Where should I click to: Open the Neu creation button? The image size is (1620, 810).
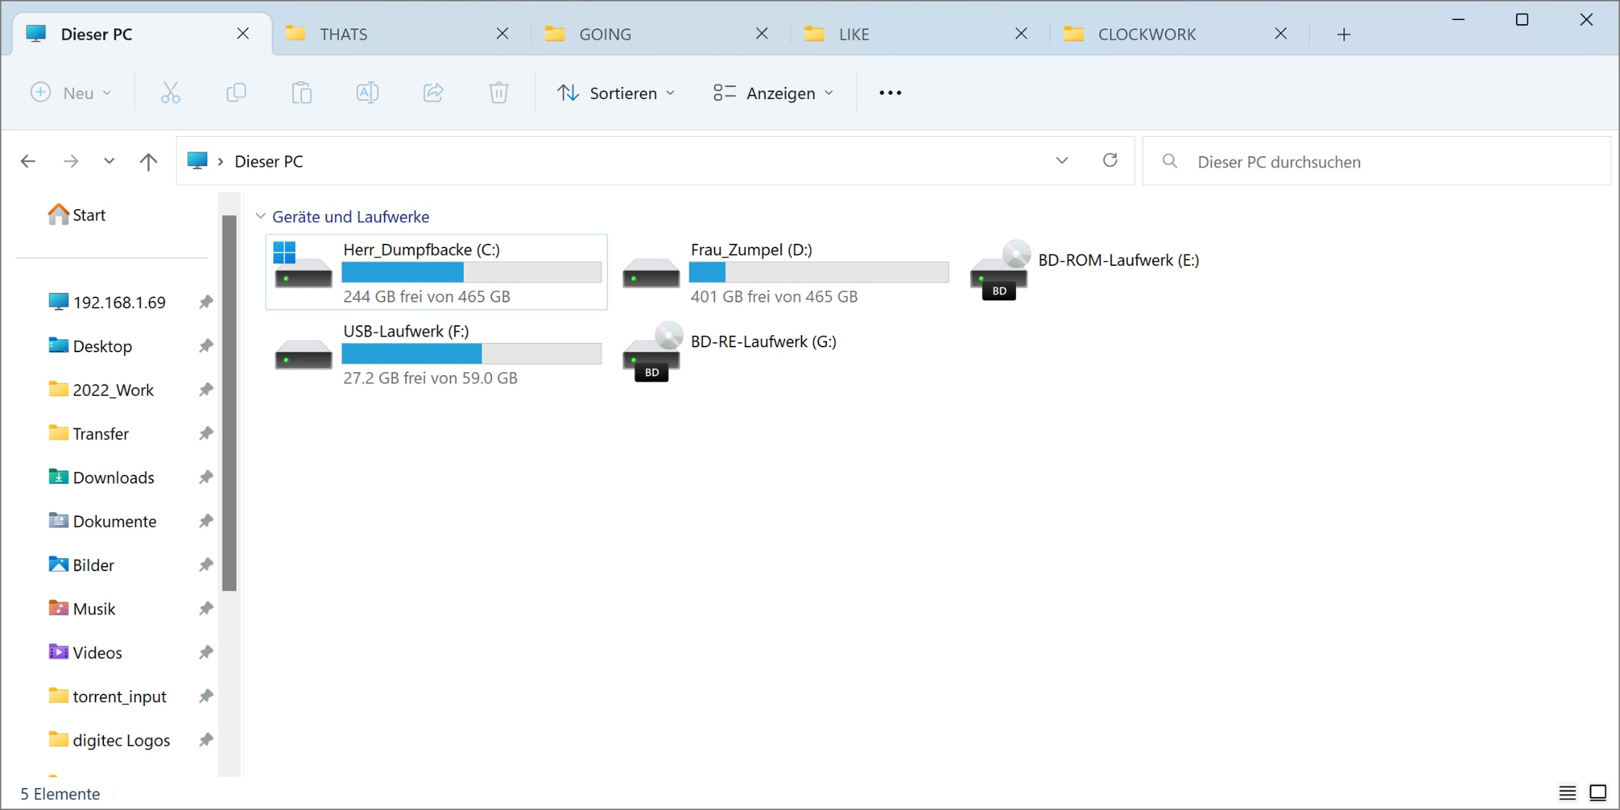coord(71,93)
